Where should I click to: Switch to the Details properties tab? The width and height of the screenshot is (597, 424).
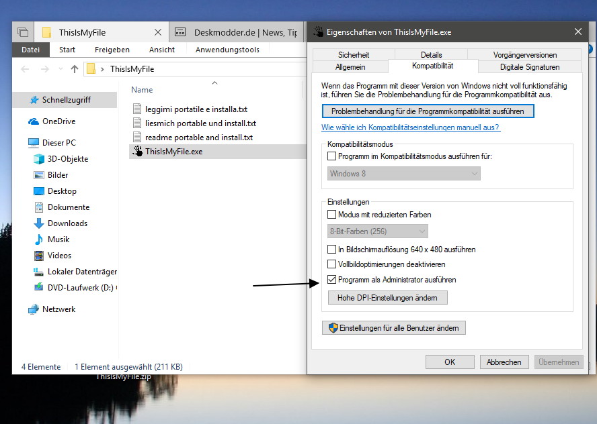click(431, 55)
